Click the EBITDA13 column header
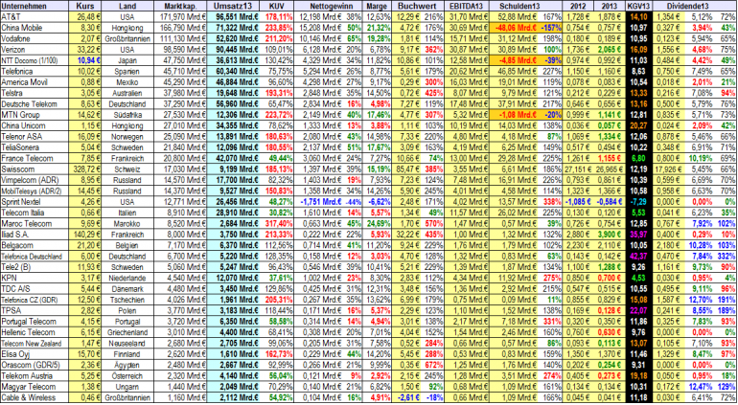Image resolution: width=738 pixels, height=405 pixels. (x=467, y=6)
